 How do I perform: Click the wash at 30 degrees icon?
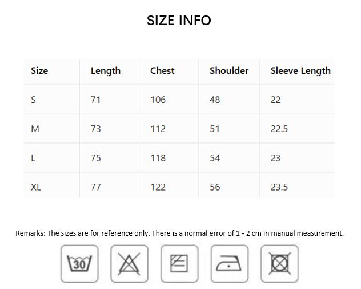79,264
